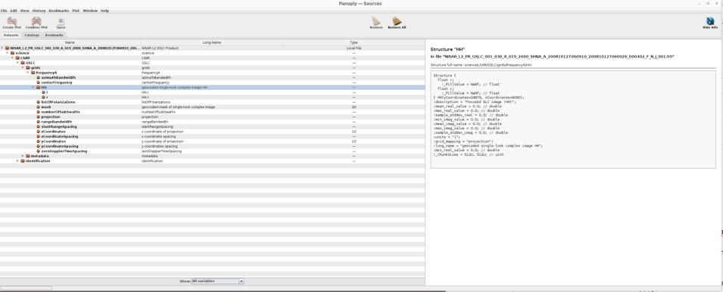Viewport: 723px width, 292px height.
Task: Select the projection variable icon
Action: (x=39, y=117)
